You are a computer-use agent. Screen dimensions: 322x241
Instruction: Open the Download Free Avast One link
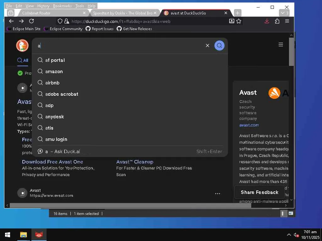coord(53,162)
